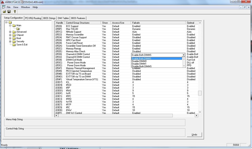Click the open subfolder icon under Main
Image resolution: width=252 pixels, height=149 pixels.
tap(18, 29)
